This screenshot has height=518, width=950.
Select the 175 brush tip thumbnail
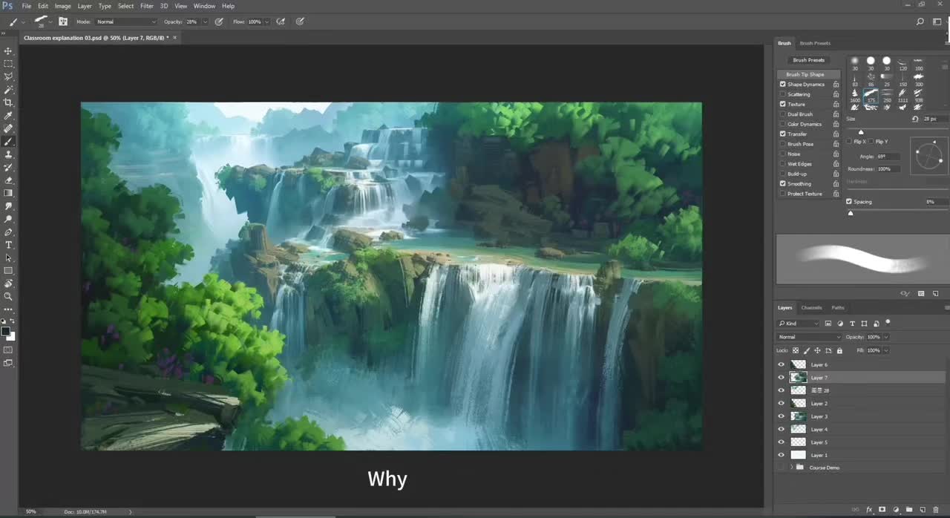[x=871, y=96]
